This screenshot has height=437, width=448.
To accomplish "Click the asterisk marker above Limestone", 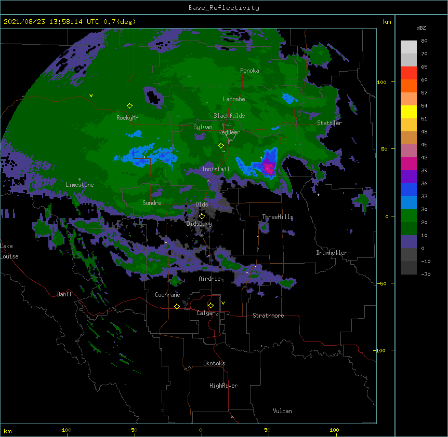I will click(80, 180).
